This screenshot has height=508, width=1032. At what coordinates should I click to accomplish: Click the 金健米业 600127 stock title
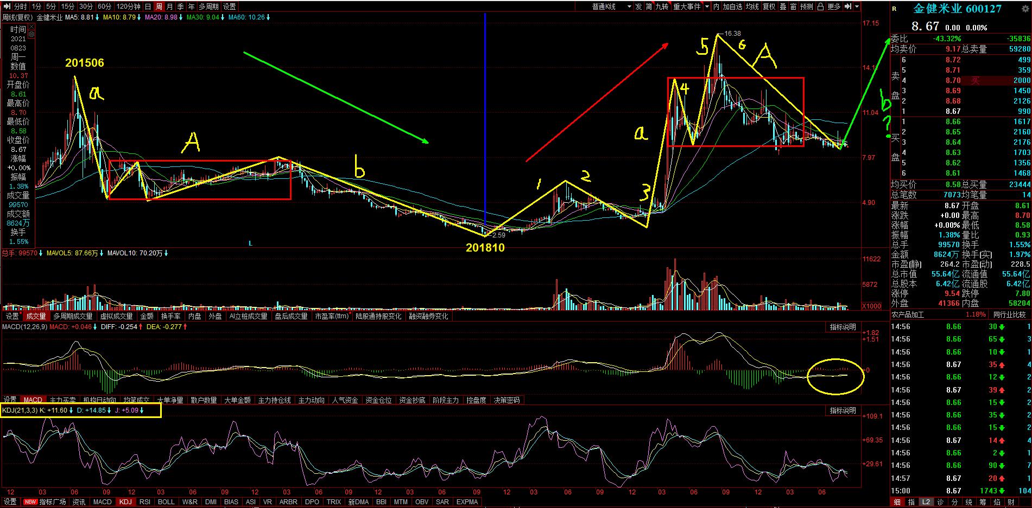(957, 9)
